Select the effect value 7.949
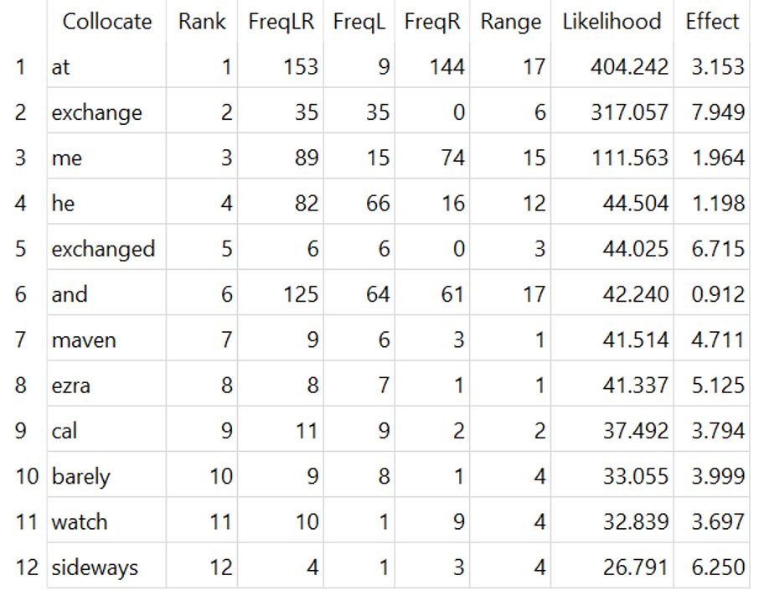Image resolution: width=764 pixels, height=596 pixels. click(718, 112)
